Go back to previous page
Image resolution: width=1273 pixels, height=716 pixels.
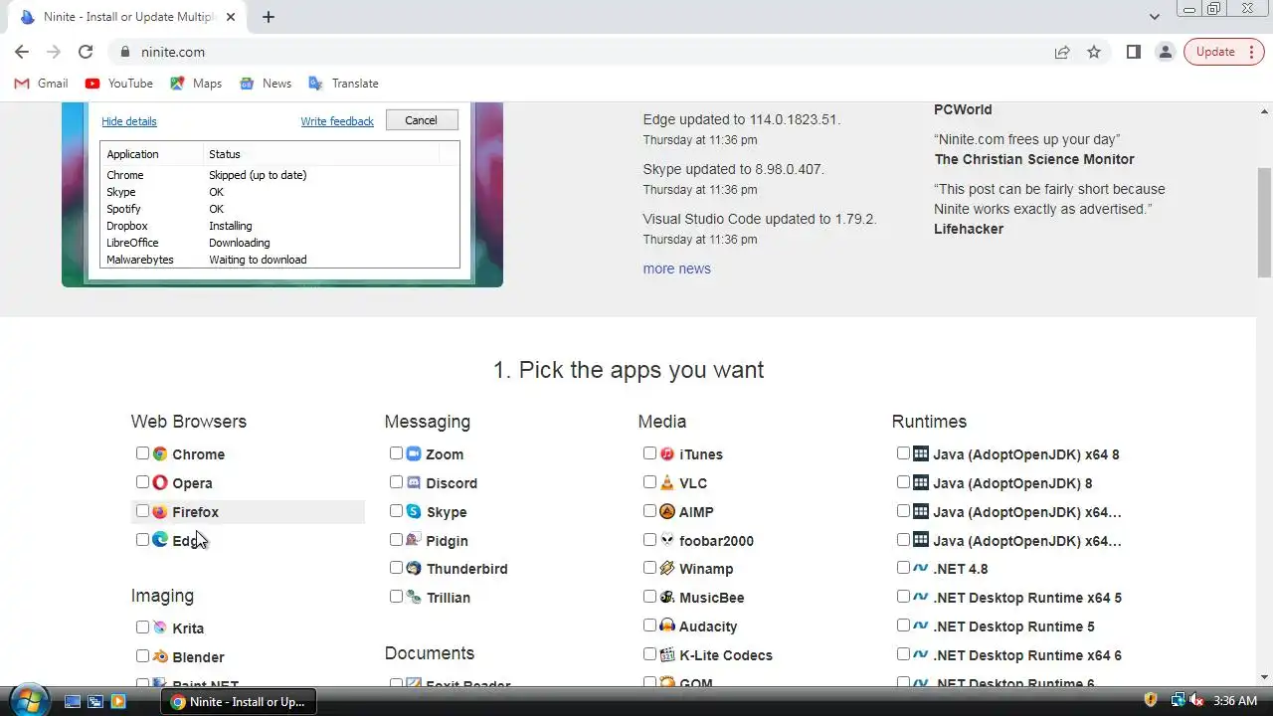click(22, 52)
